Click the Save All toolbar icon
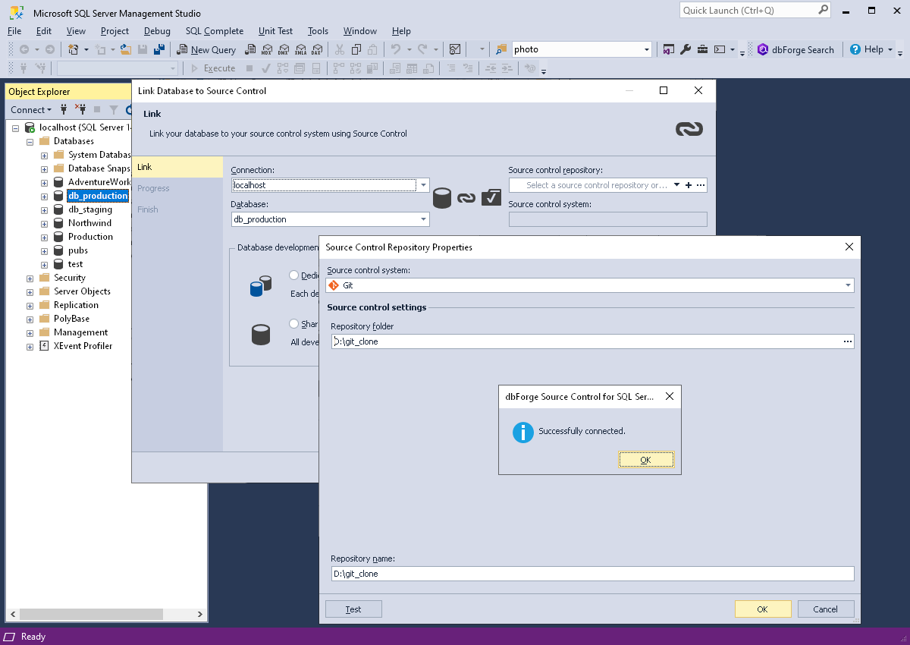The height and width of the screenshot is (645, 910). click(159, 49)
